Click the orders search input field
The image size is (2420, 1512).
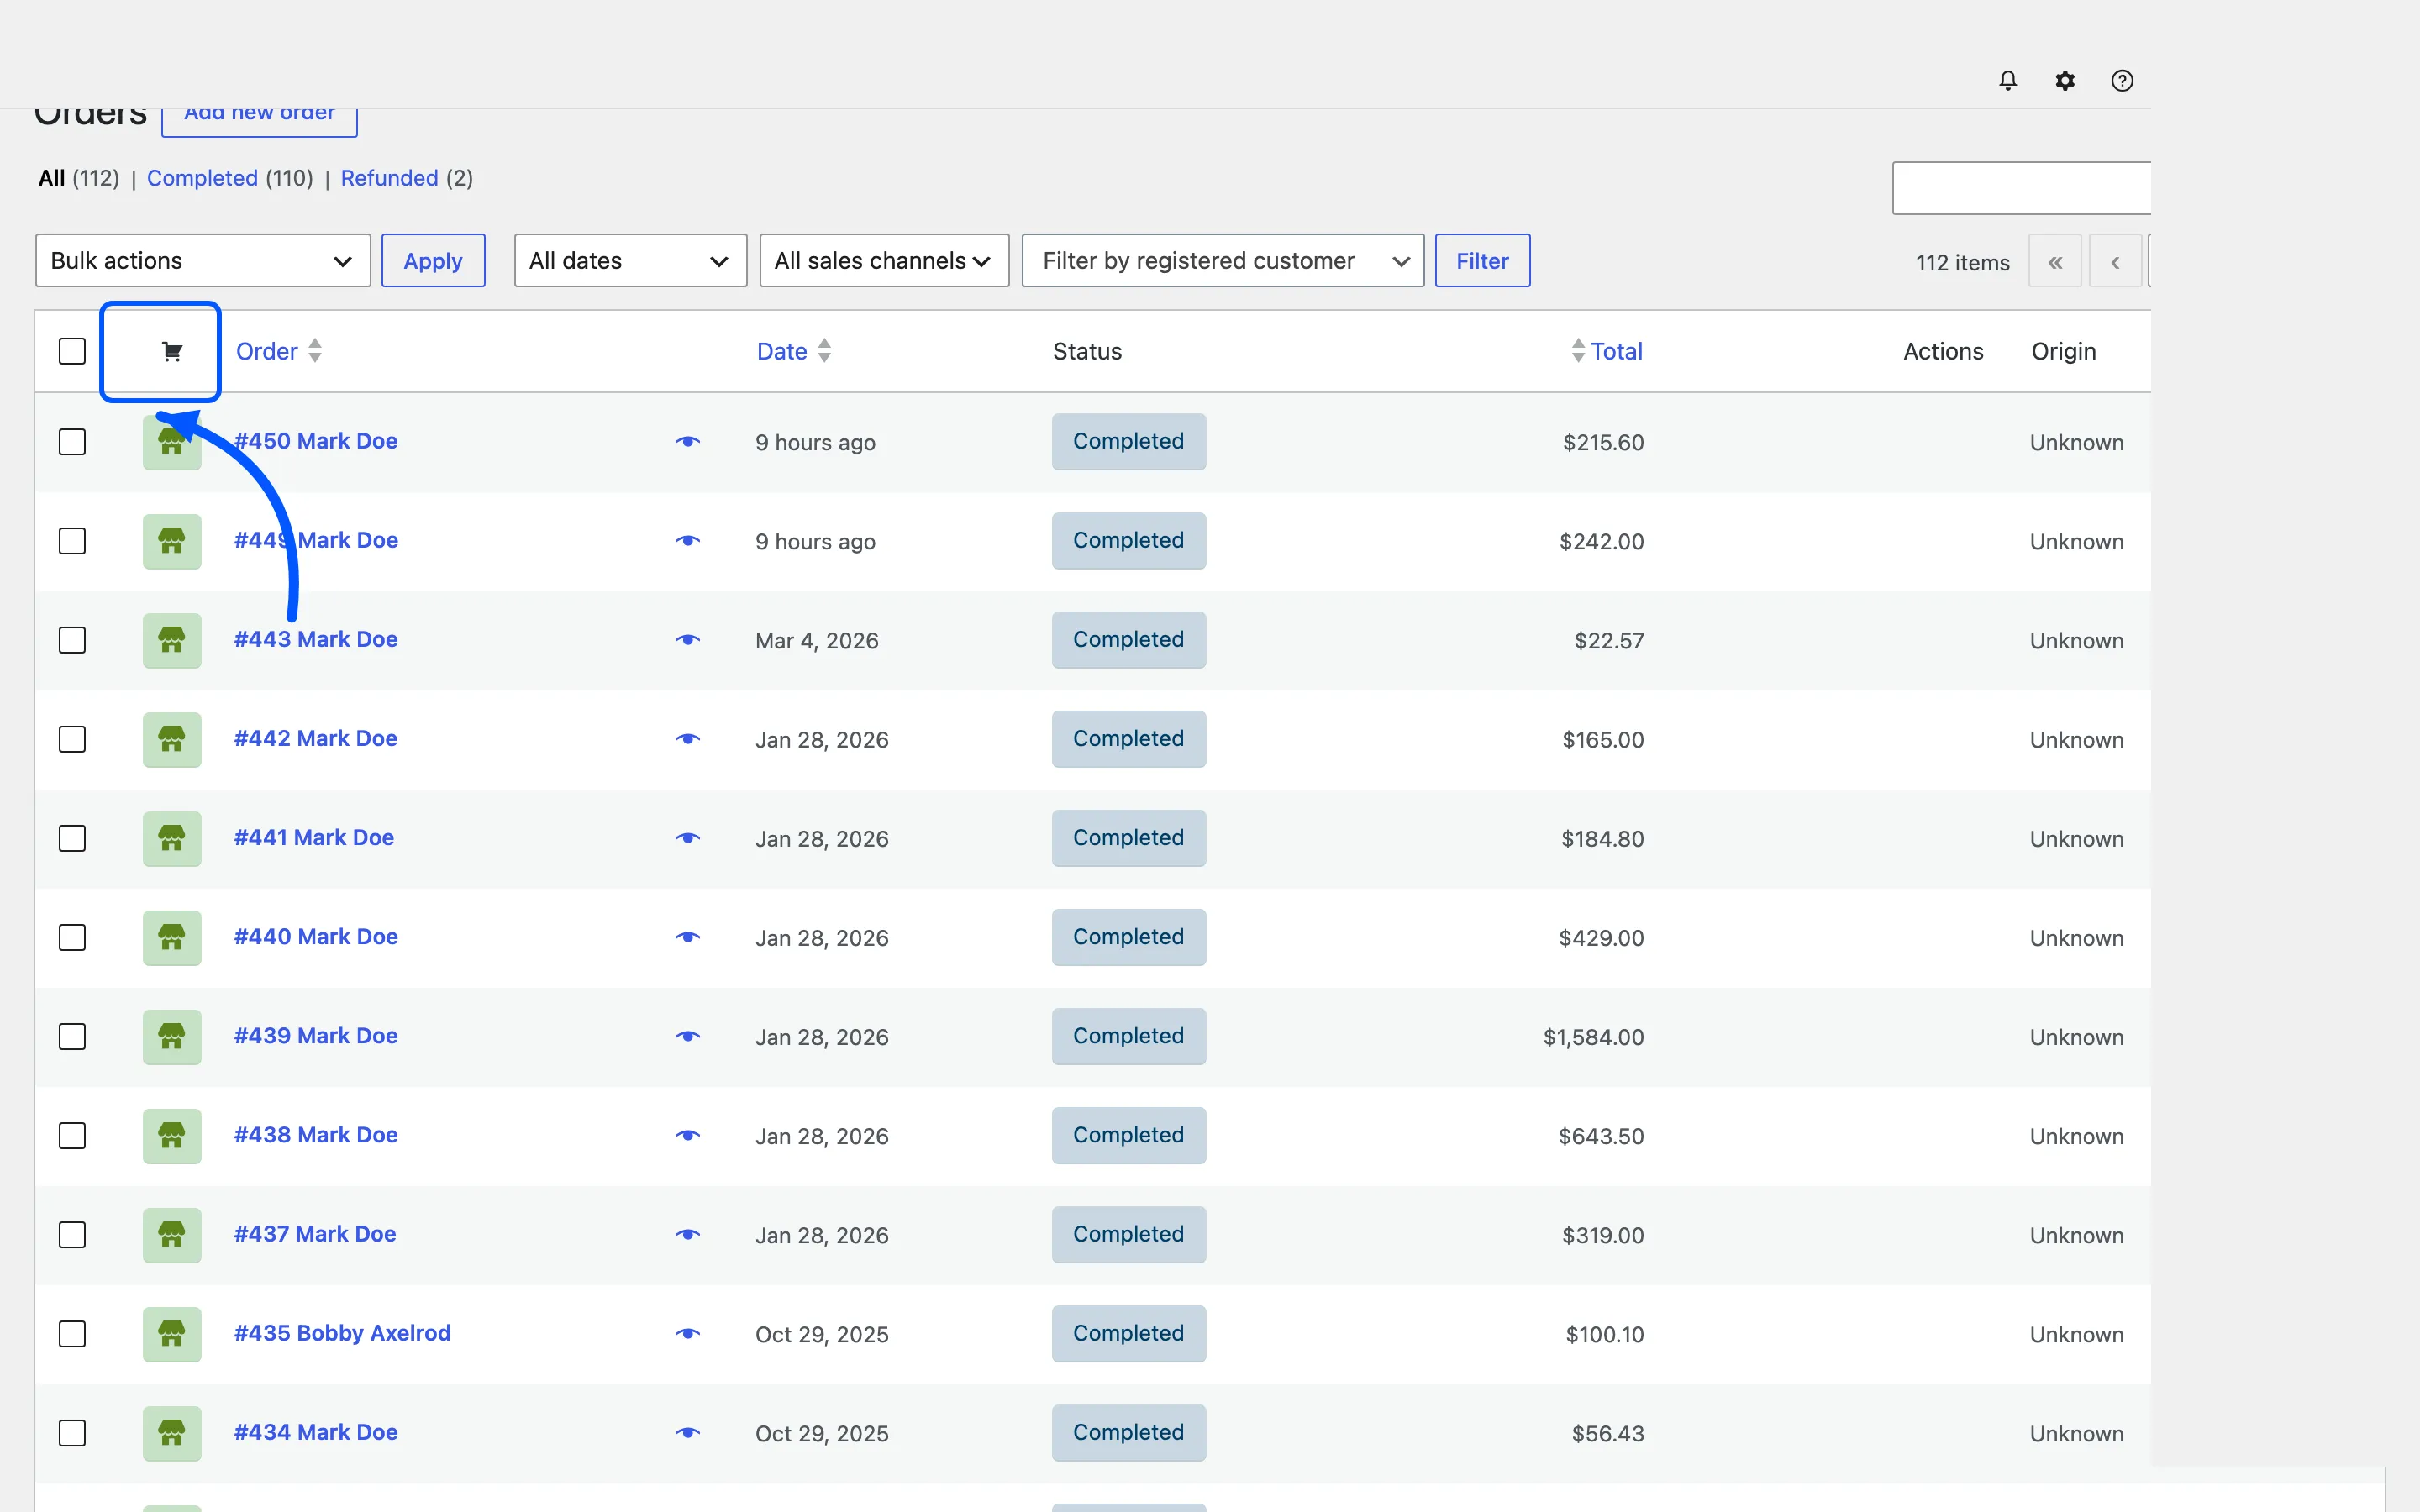[x=2021, y=188]
